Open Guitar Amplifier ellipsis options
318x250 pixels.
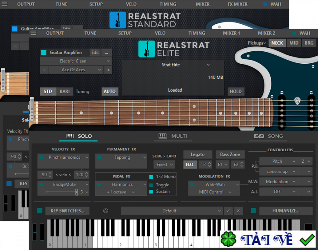(x=107, y=53)
